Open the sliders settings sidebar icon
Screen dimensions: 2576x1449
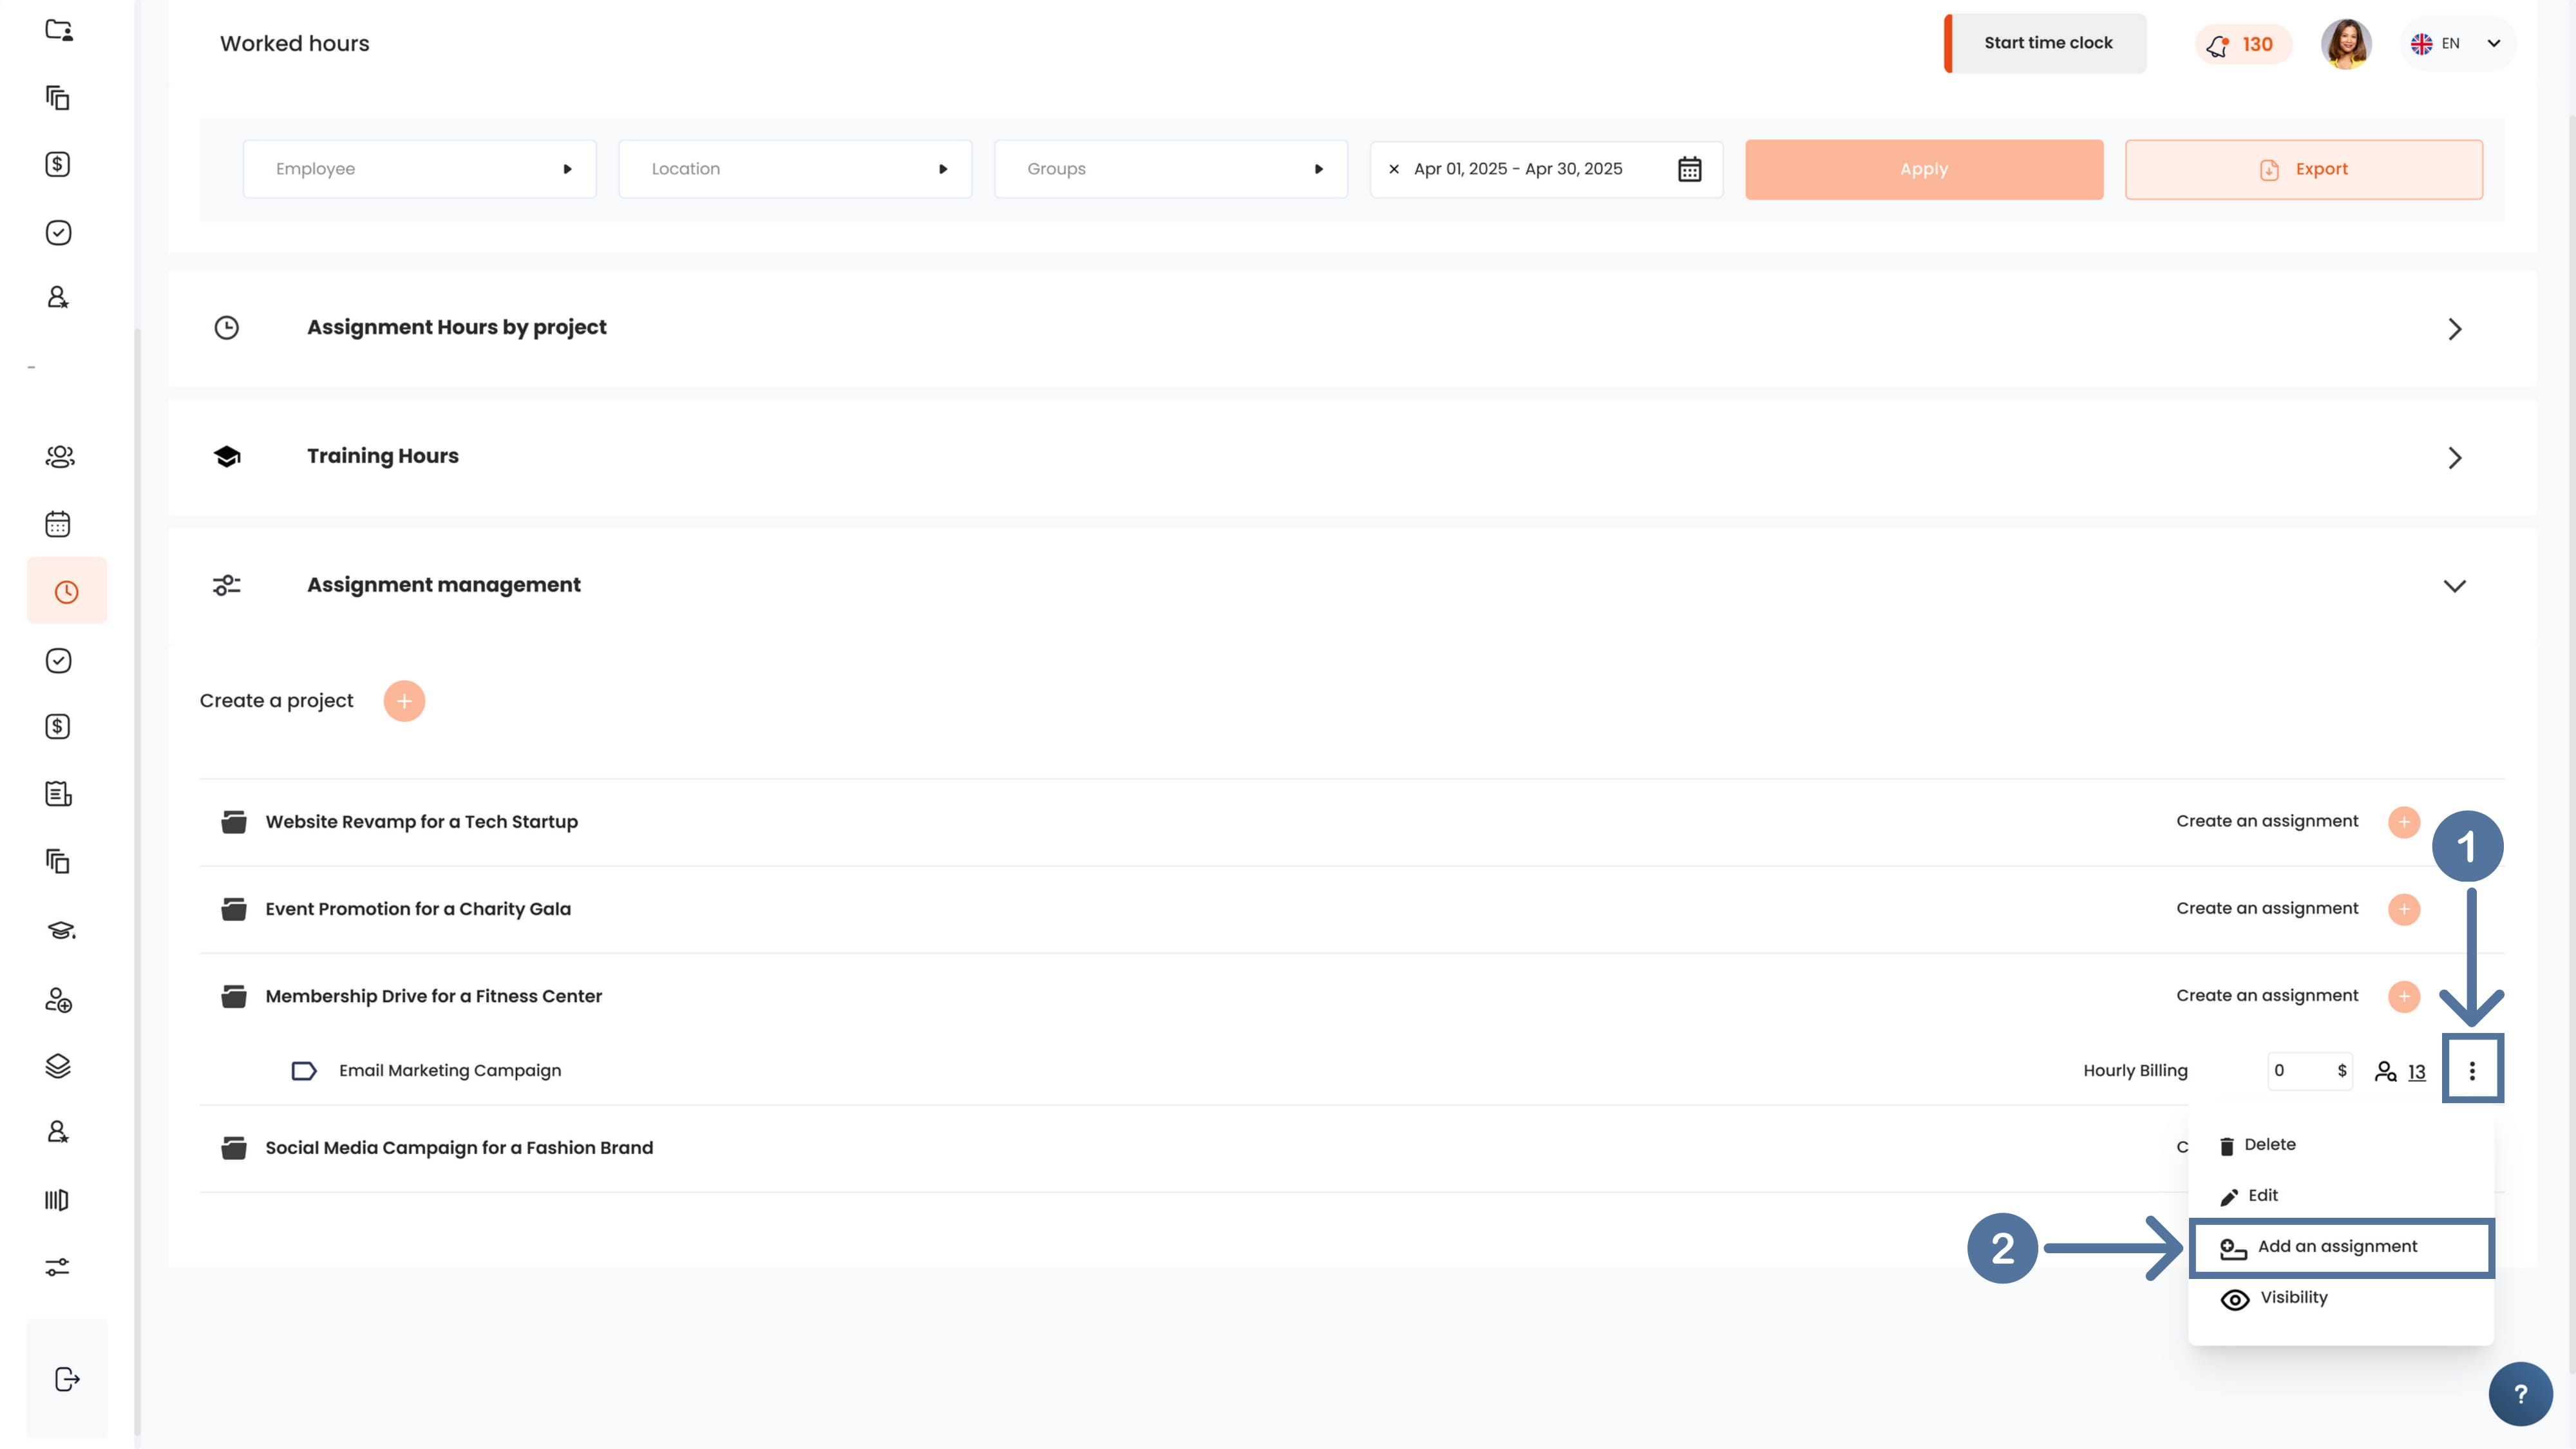pos(58,1268)
